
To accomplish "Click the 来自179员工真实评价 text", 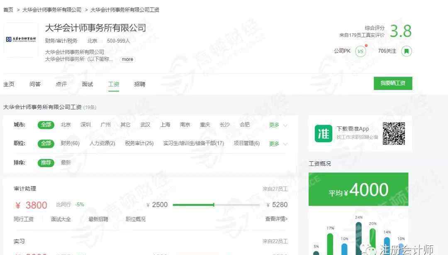I will 362,35.
